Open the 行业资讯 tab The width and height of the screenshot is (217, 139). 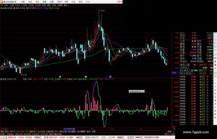point(36,134)
